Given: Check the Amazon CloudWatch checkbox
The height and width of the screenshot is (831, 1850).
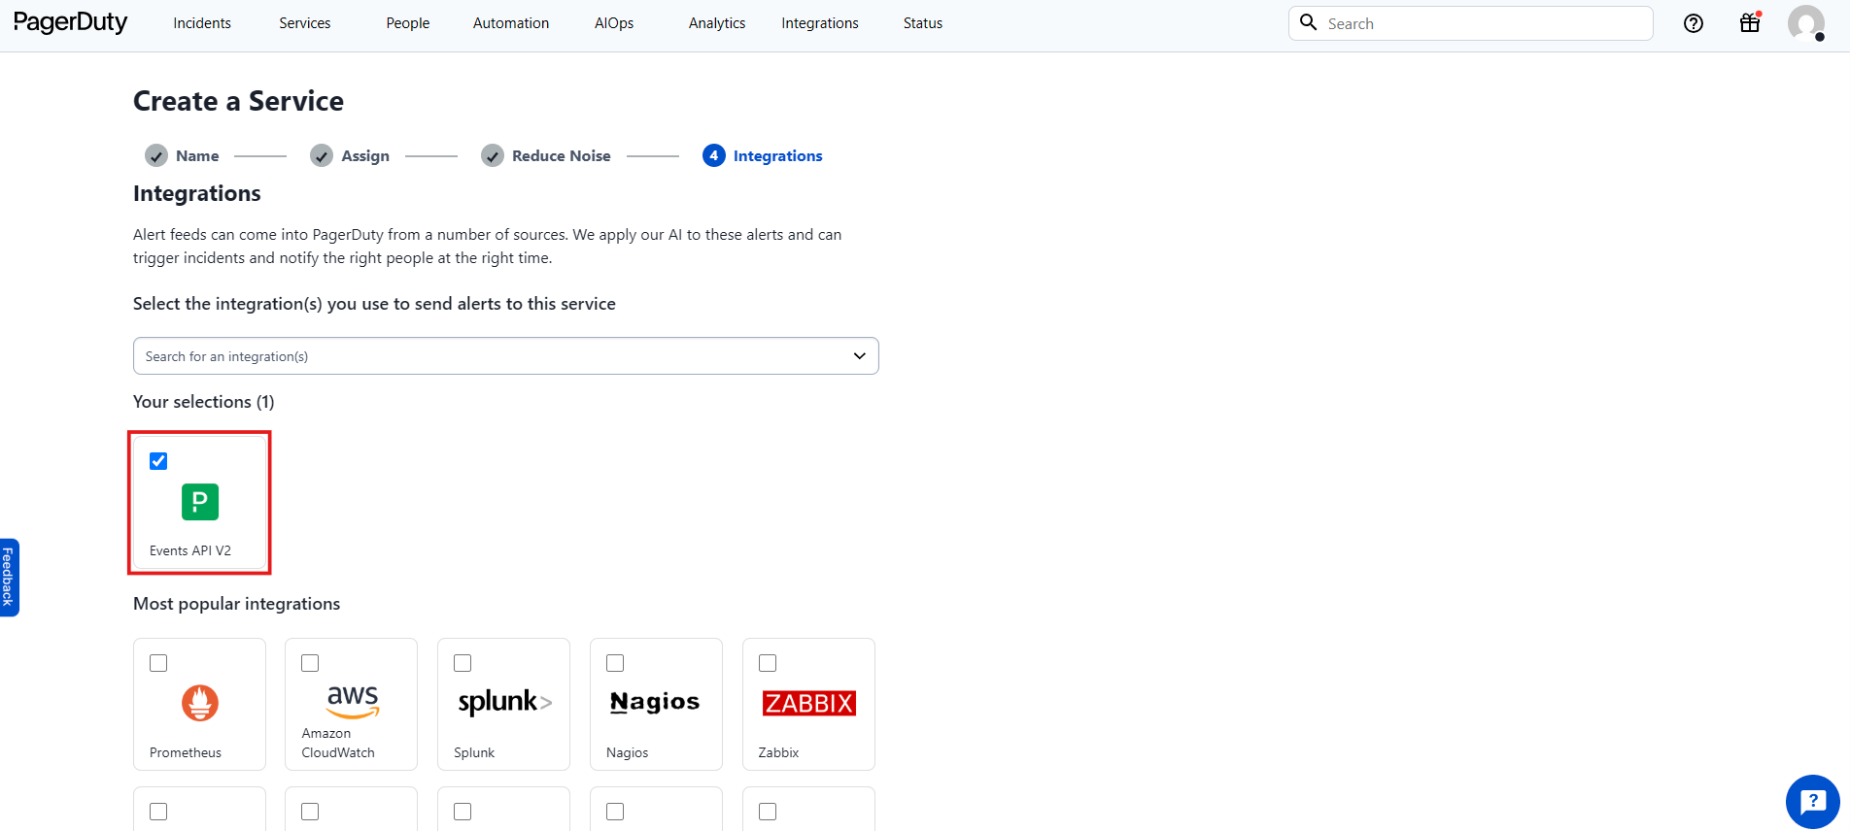Looking at the screenshot, I should 310,663.
